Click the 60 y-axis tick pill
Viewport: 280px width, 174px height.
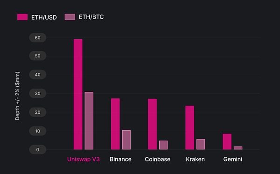[x=38, y=38]
